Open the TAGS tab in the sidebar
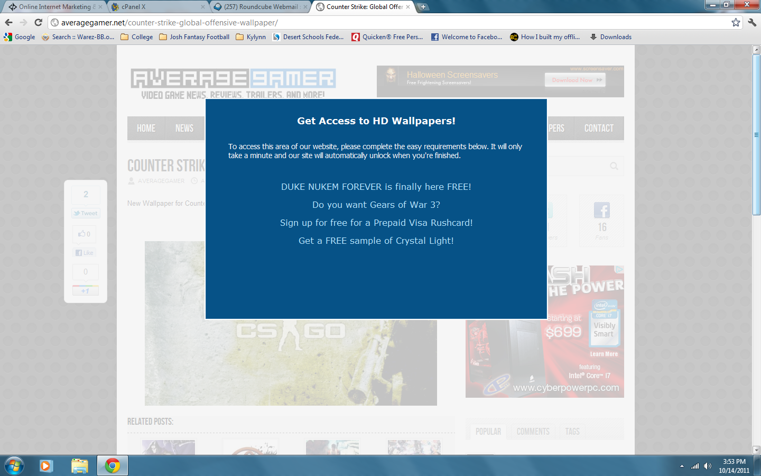This screenshot has height=476, width=761. (x=572, y=432)
